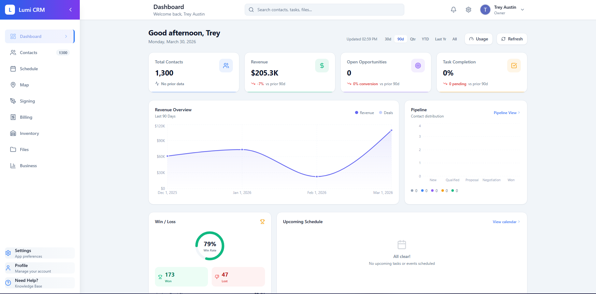
Task: Click the Signing pen icon
Action: tap(13, 101)
